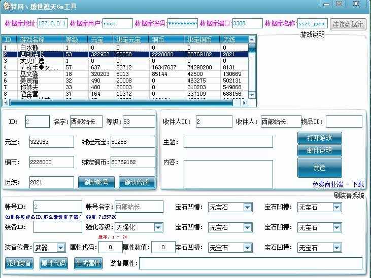Click the 邮件说明 button
The width and height of the screenshot is (371, 278).
[x=320, y=150]
